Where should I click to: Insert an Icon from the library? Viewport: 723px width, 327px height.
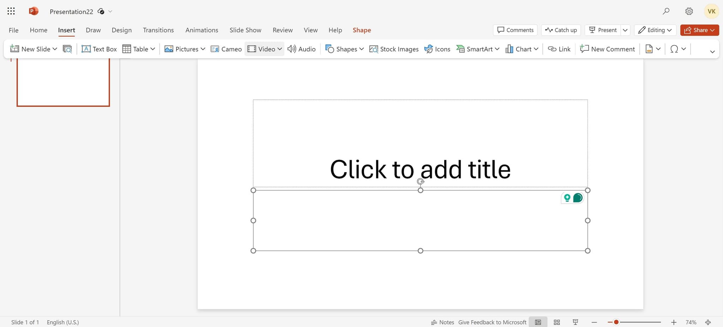(x=437, y=49)
